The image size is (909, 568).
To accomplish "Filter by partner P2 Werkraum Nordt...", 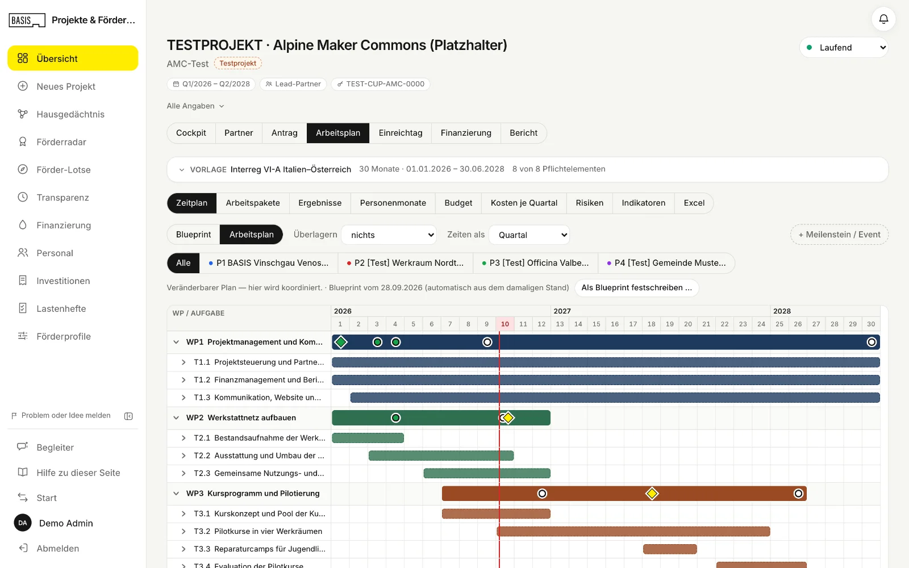I will [x=406, y=263].
